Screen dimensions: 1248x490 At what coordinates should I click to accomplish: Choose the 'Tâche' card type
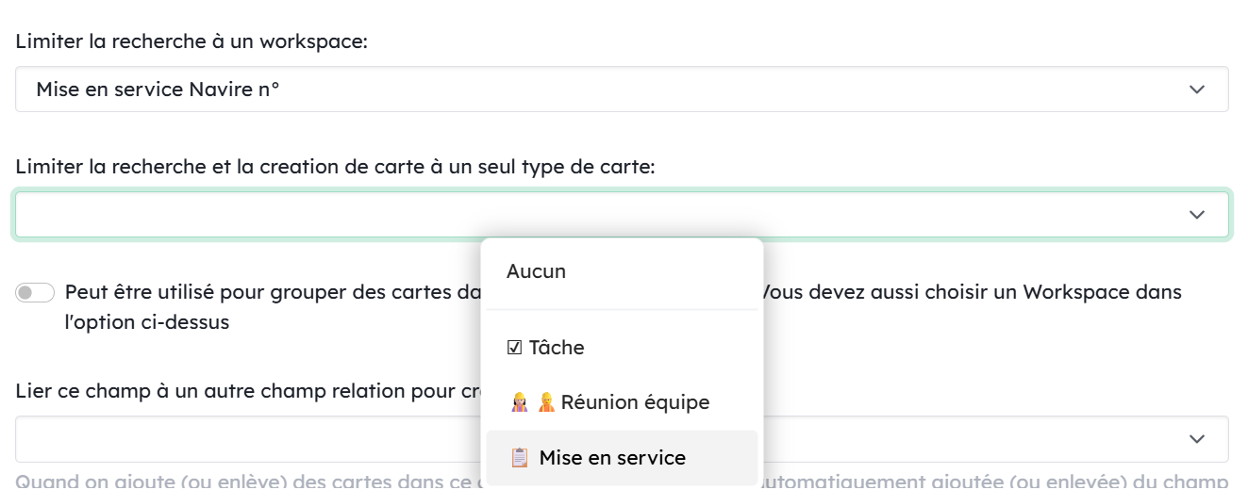[x=557, y=348]
